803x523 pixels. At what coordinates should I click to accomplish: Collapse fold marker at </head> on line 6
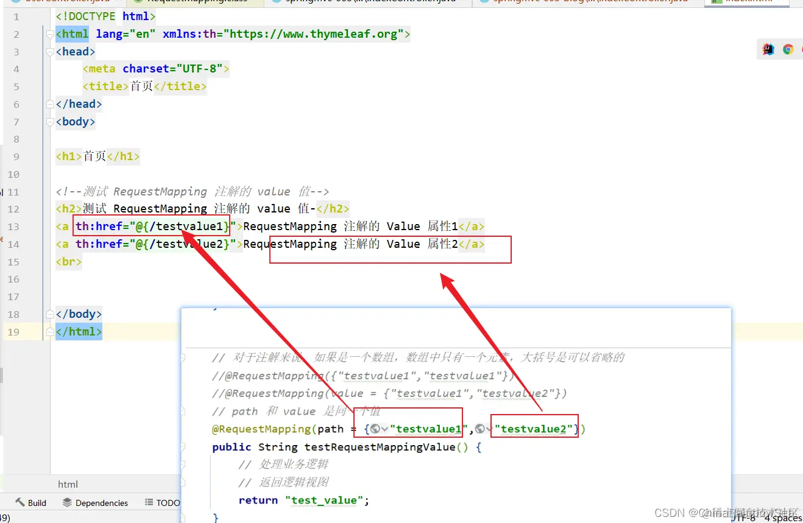pos(51,104)
